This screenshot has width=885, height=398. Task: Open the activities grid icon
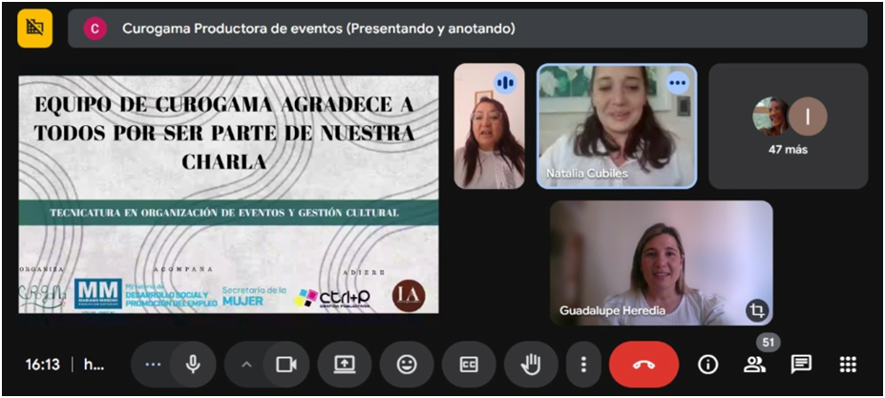848,365
